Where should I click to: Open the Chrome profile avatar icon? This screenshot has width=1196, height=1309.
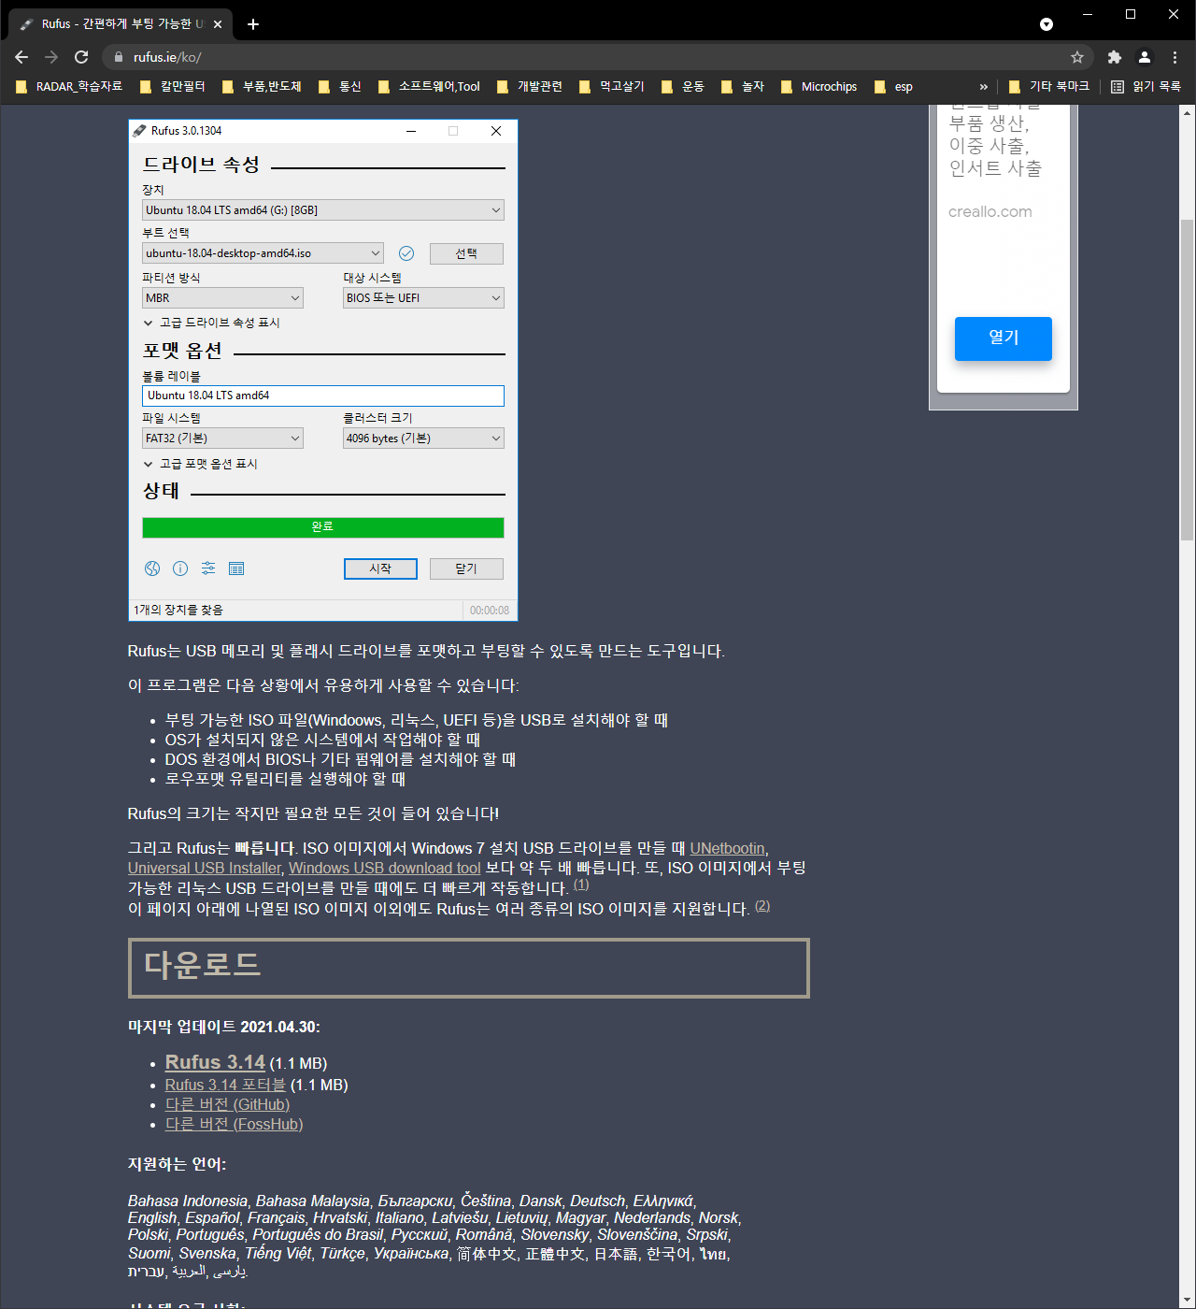coord(1144,57)
